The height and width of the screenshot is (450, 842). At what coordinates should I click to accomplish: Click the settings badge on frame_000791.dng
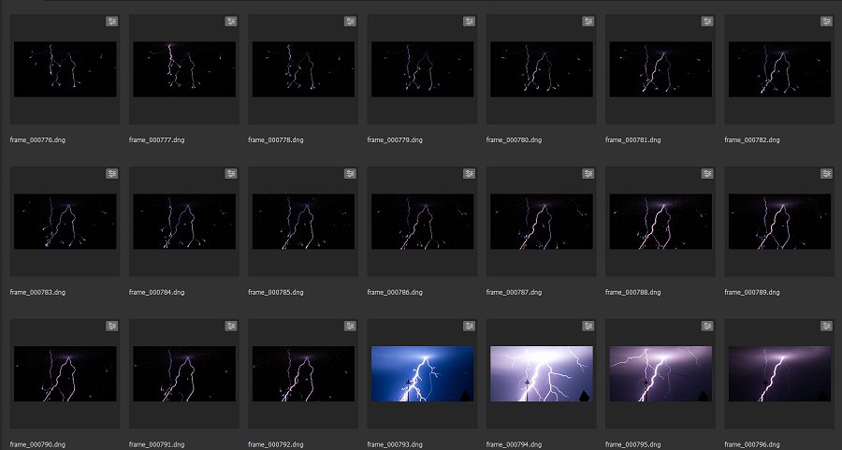(231, 326)
